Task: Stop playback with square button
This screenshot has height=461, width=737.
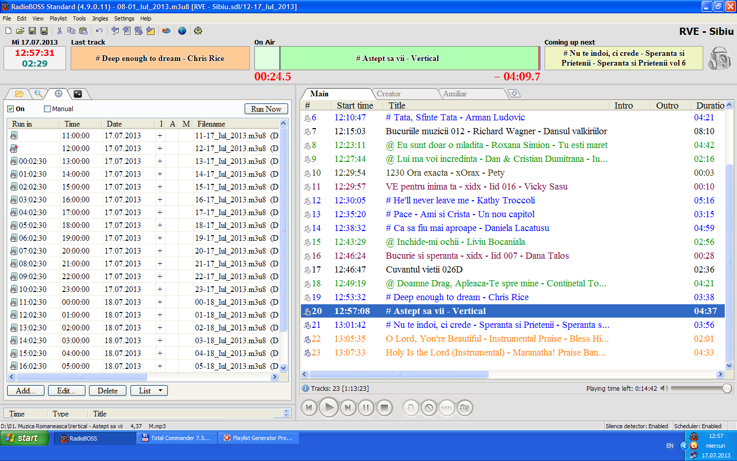Action: click(384, 408)
